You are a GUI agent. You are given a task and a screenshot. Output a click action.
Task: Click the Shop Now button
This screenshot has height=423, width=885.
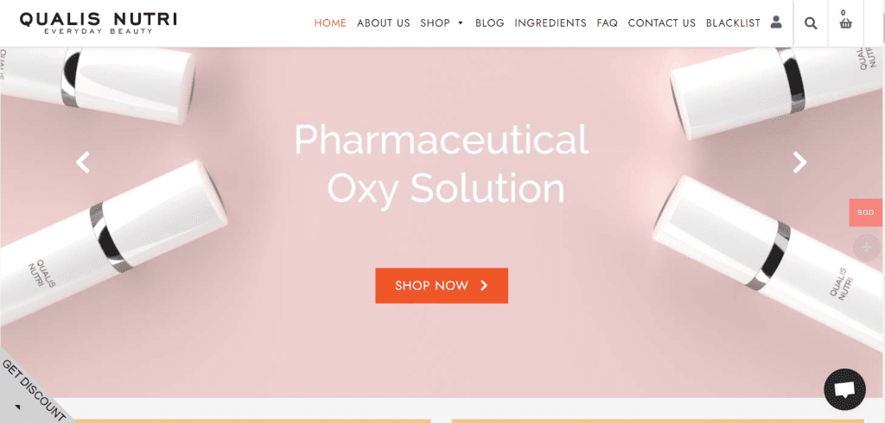(x=442, y=286)
